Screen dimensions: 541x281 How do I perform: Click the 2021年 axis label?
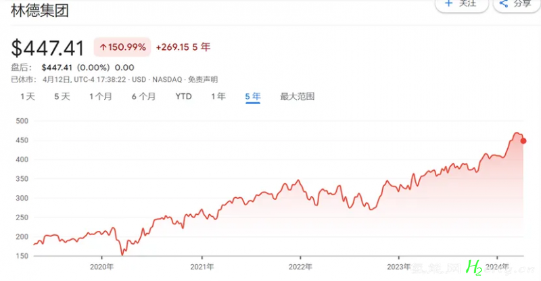pos(202,267)
